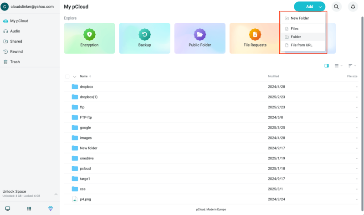364x215 pixels.
Task: Choose Files from the Add menu
Action: (x=302, y=29)
